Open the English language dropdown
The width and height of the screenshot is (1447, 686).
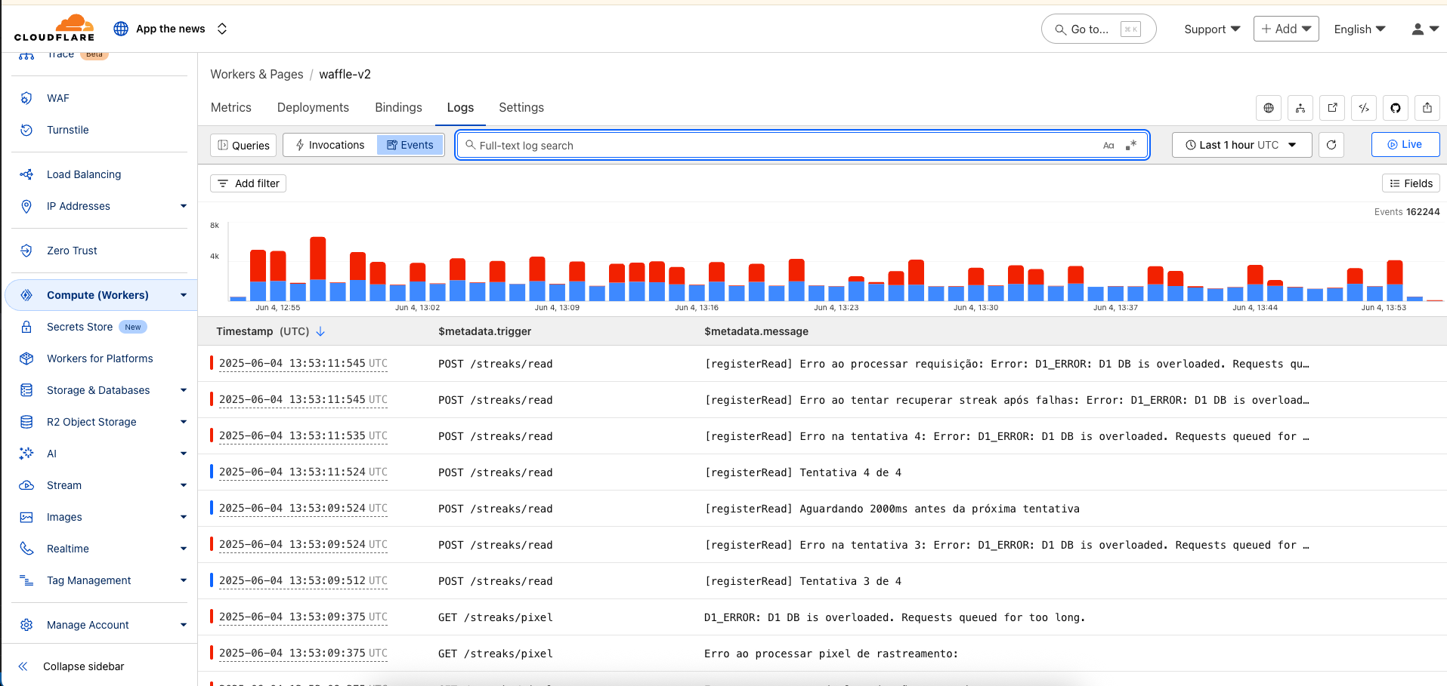pos(1359,29)
